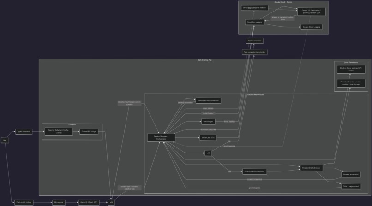Select the 'structured response' edge label

[x=208, y=130]
